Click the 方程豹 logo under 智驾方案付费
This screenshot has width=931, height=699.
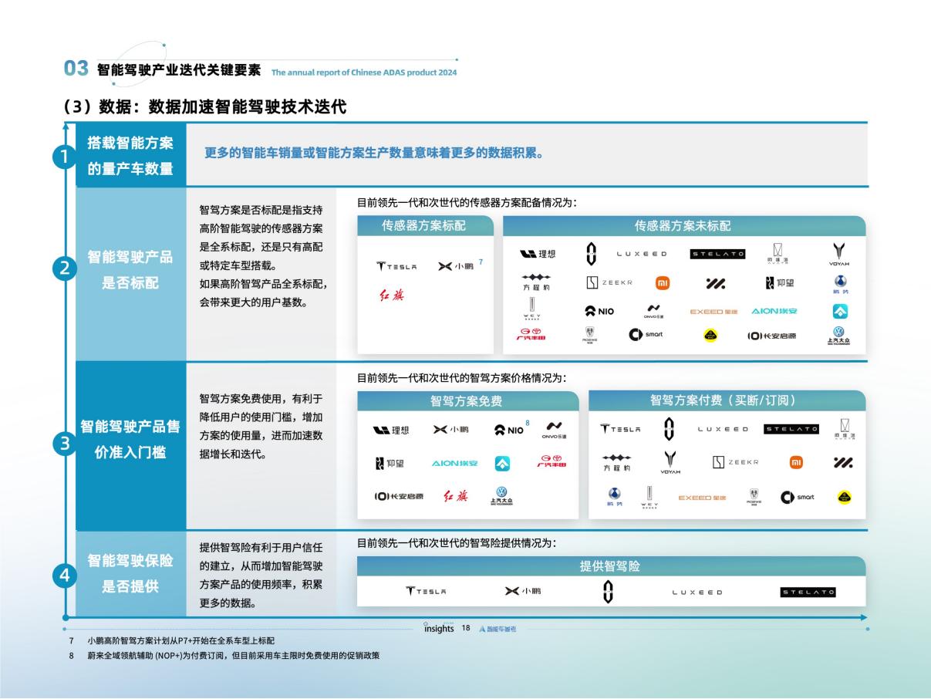pos(616,462)
